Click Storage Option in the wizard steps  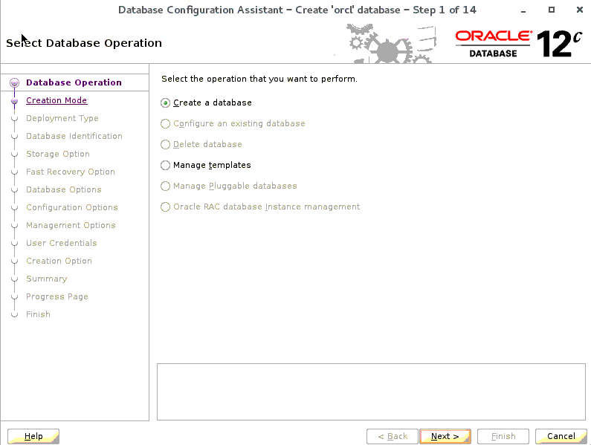(57, 154)
